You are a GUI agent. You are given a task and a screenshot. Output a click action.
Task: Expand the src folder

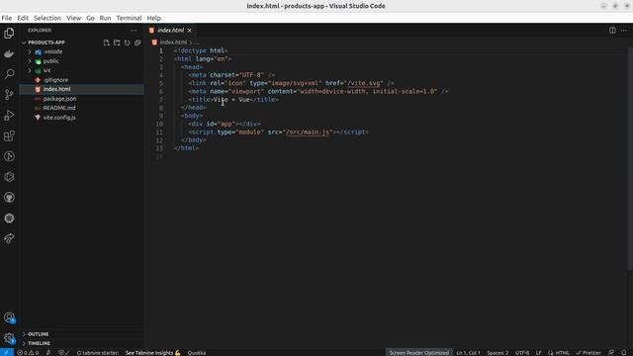point(30,70)
